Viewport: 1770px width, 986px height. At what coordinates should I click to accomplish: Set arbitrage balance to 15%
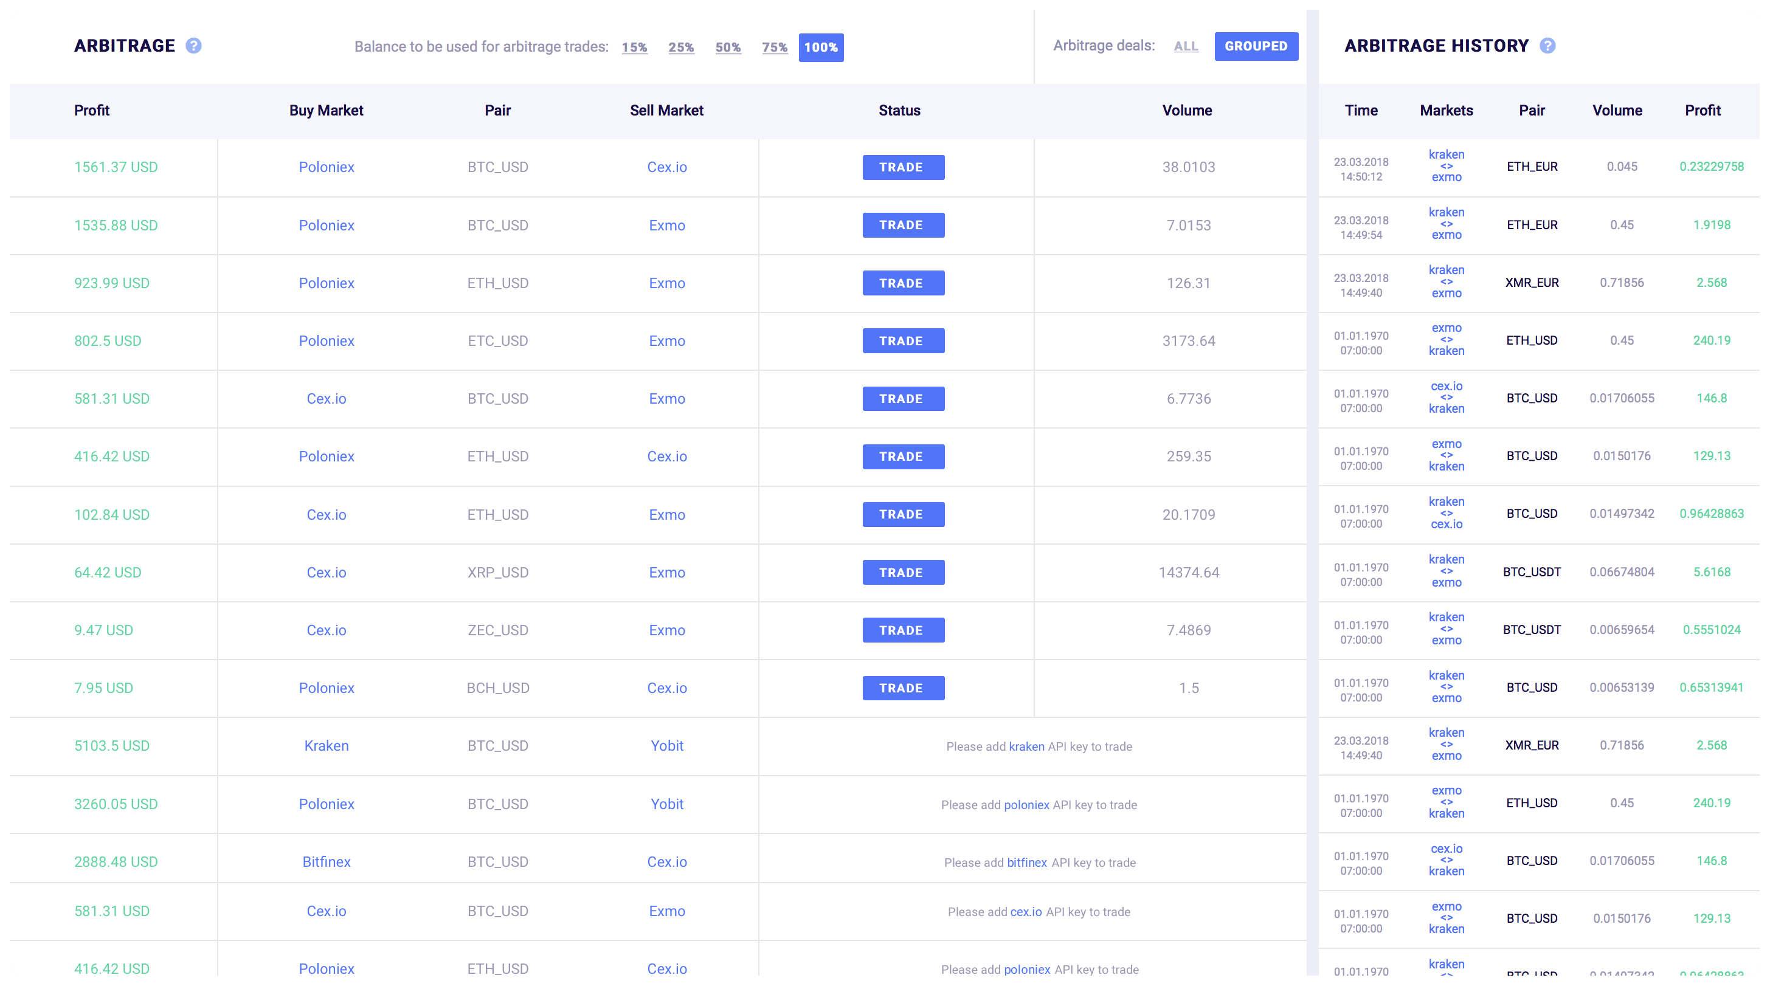634,47
